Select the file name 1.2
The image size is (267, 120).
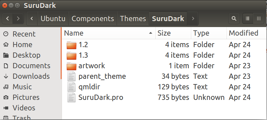(x=83, y=45)
